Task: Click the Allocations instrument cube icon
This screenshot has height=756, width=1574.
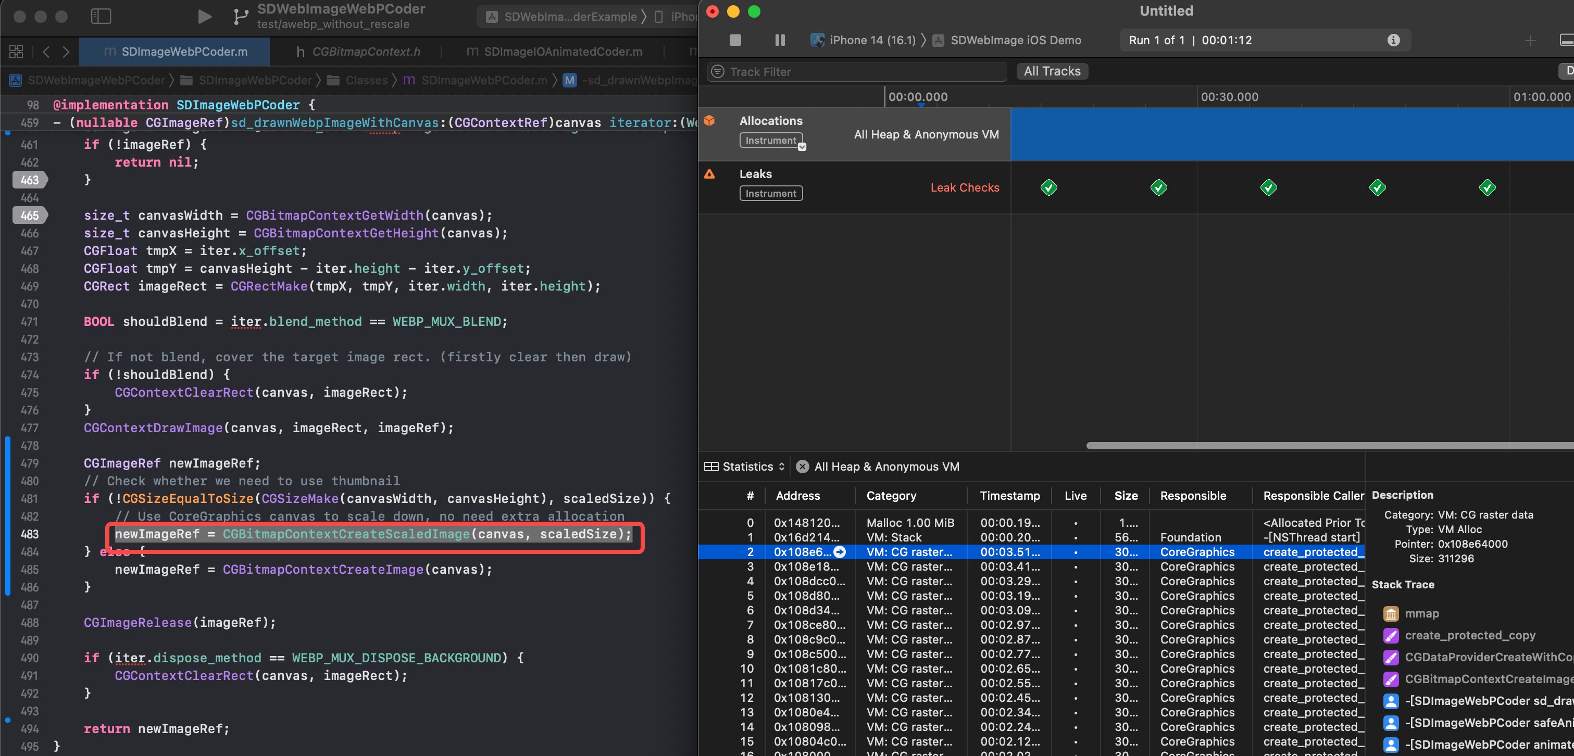Action: tap(709, 120)
